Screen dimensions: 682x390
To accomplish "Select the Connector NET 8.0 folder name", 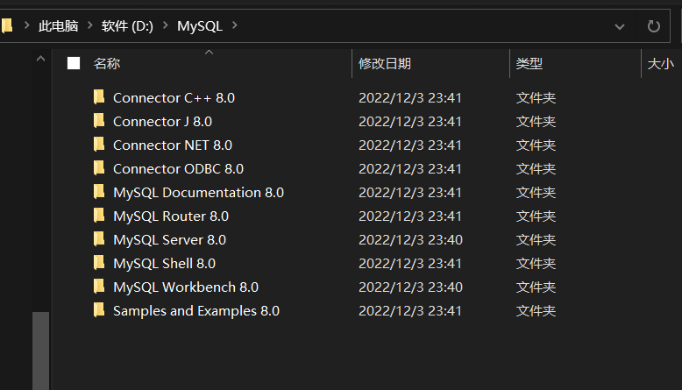I will click(x=173, y=145).
